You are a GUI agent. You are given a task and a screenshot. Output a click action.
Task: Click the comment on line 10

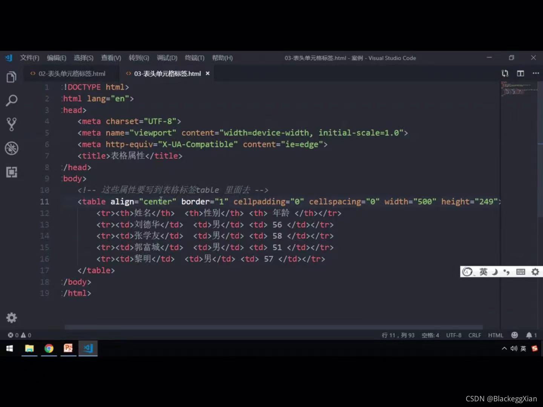[173, 190]
